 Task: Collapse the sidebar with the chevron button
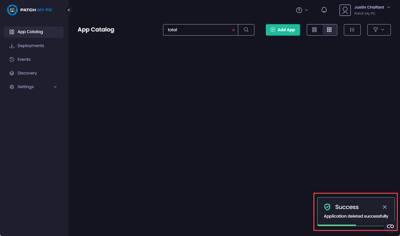pyautogui.click(x=69, y=10)
